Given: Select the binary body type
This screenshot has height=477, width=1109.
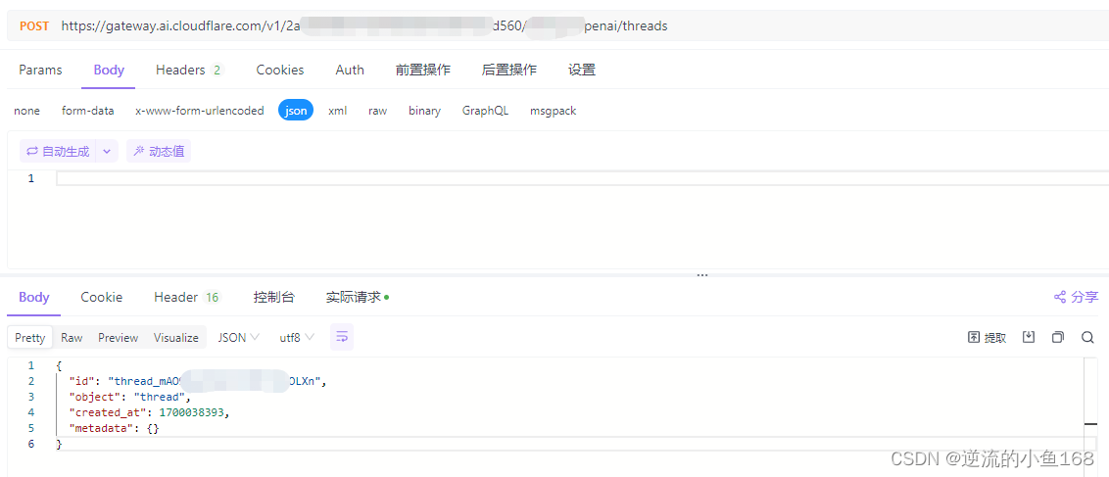Looking at the screenshot, I should [424, 111].
